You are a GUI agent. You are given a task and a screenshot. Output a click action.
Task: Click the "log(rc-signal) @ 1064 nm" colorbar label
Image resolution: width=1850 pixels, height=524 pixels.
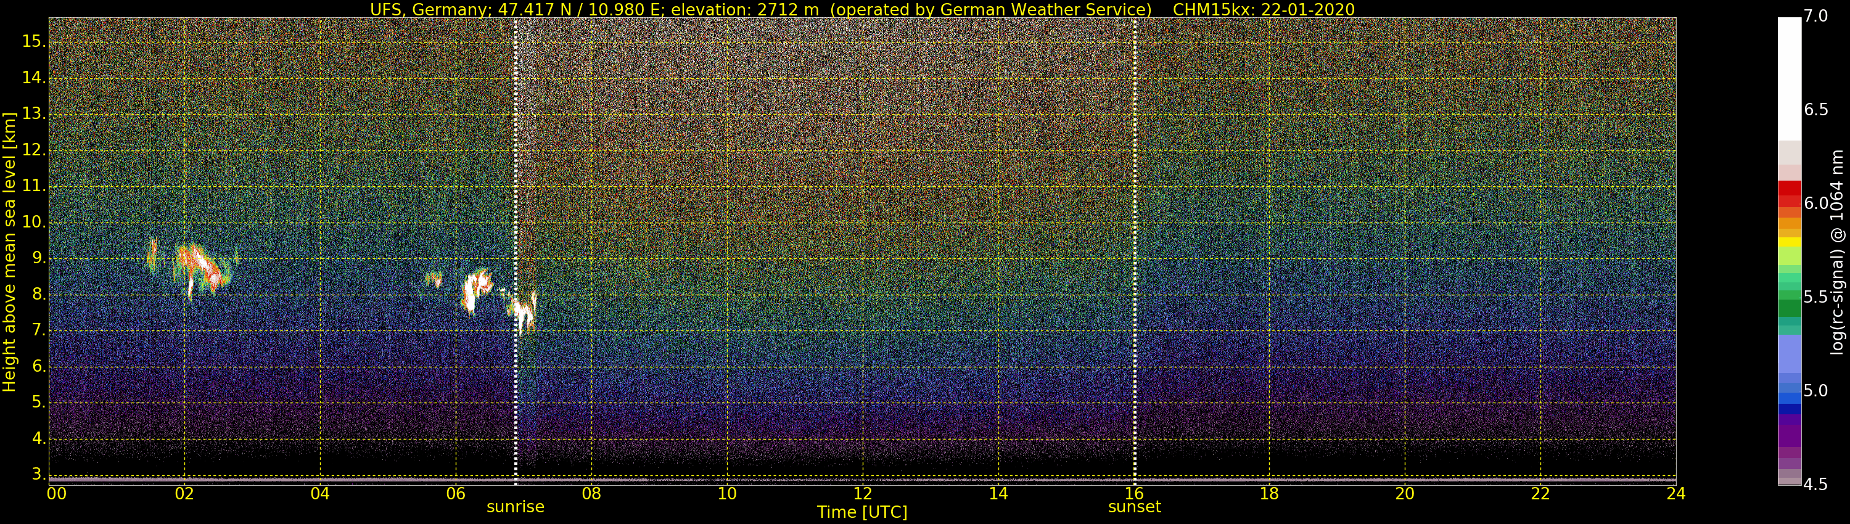pos(1836,252)
